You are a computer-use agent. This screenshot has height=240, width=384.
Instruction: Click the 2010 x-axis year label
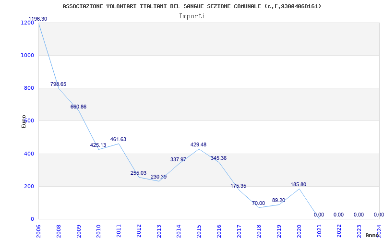point(99,231)
